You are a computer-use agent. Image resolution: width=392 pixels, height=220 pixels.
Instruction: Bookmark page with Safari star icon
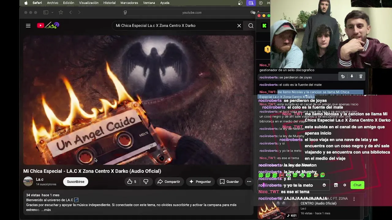point(61,13)
